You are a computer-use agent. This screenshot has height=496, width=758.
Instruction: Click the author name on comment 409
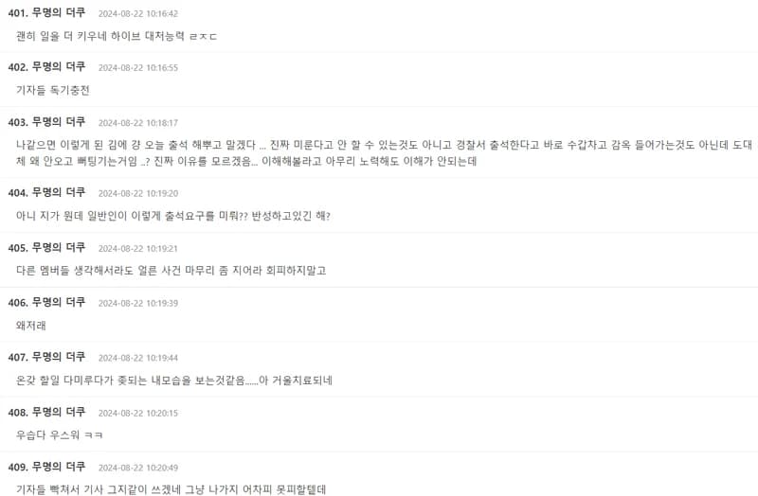(59, 467)
